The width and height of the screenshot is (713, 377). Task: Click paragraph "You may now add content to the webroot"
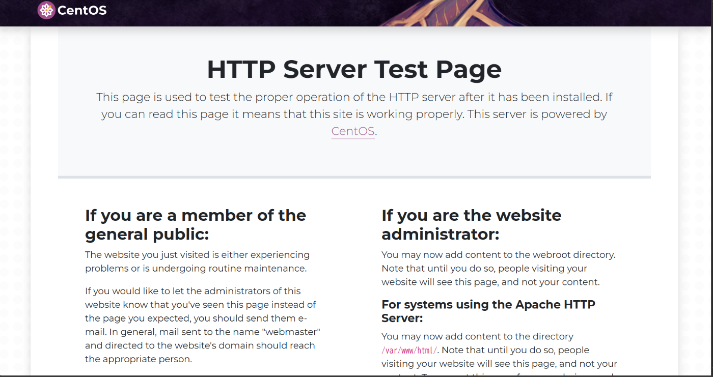(x=499, y=268)
